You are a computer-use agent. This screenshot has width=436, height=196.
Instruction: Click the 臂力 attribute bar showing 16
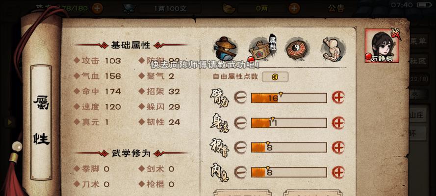(289, 98)
